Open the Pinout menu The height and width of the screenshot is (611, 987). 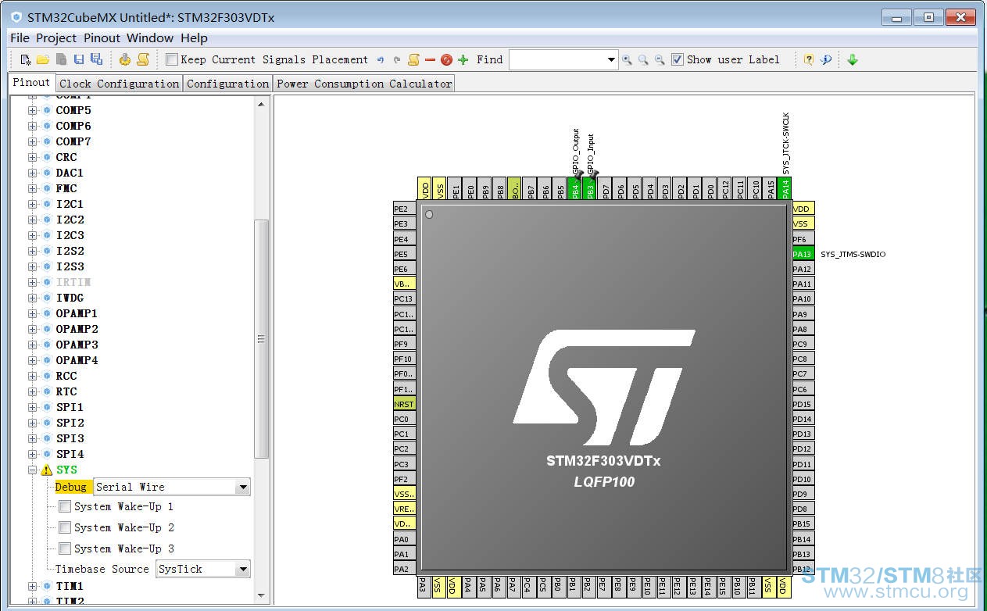pyautogui.click(x=102, y=38)
